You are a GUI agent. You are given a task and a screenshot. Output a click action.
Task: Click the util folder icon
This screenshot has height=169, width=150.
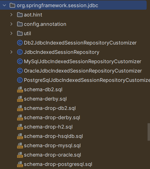pyautogui.click(x=20, y=33)
